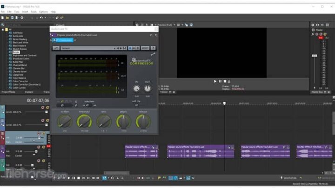Viewport: 335px width, 188px height.
Task: Click the timeline Stop button
Action: pos(79,178)
